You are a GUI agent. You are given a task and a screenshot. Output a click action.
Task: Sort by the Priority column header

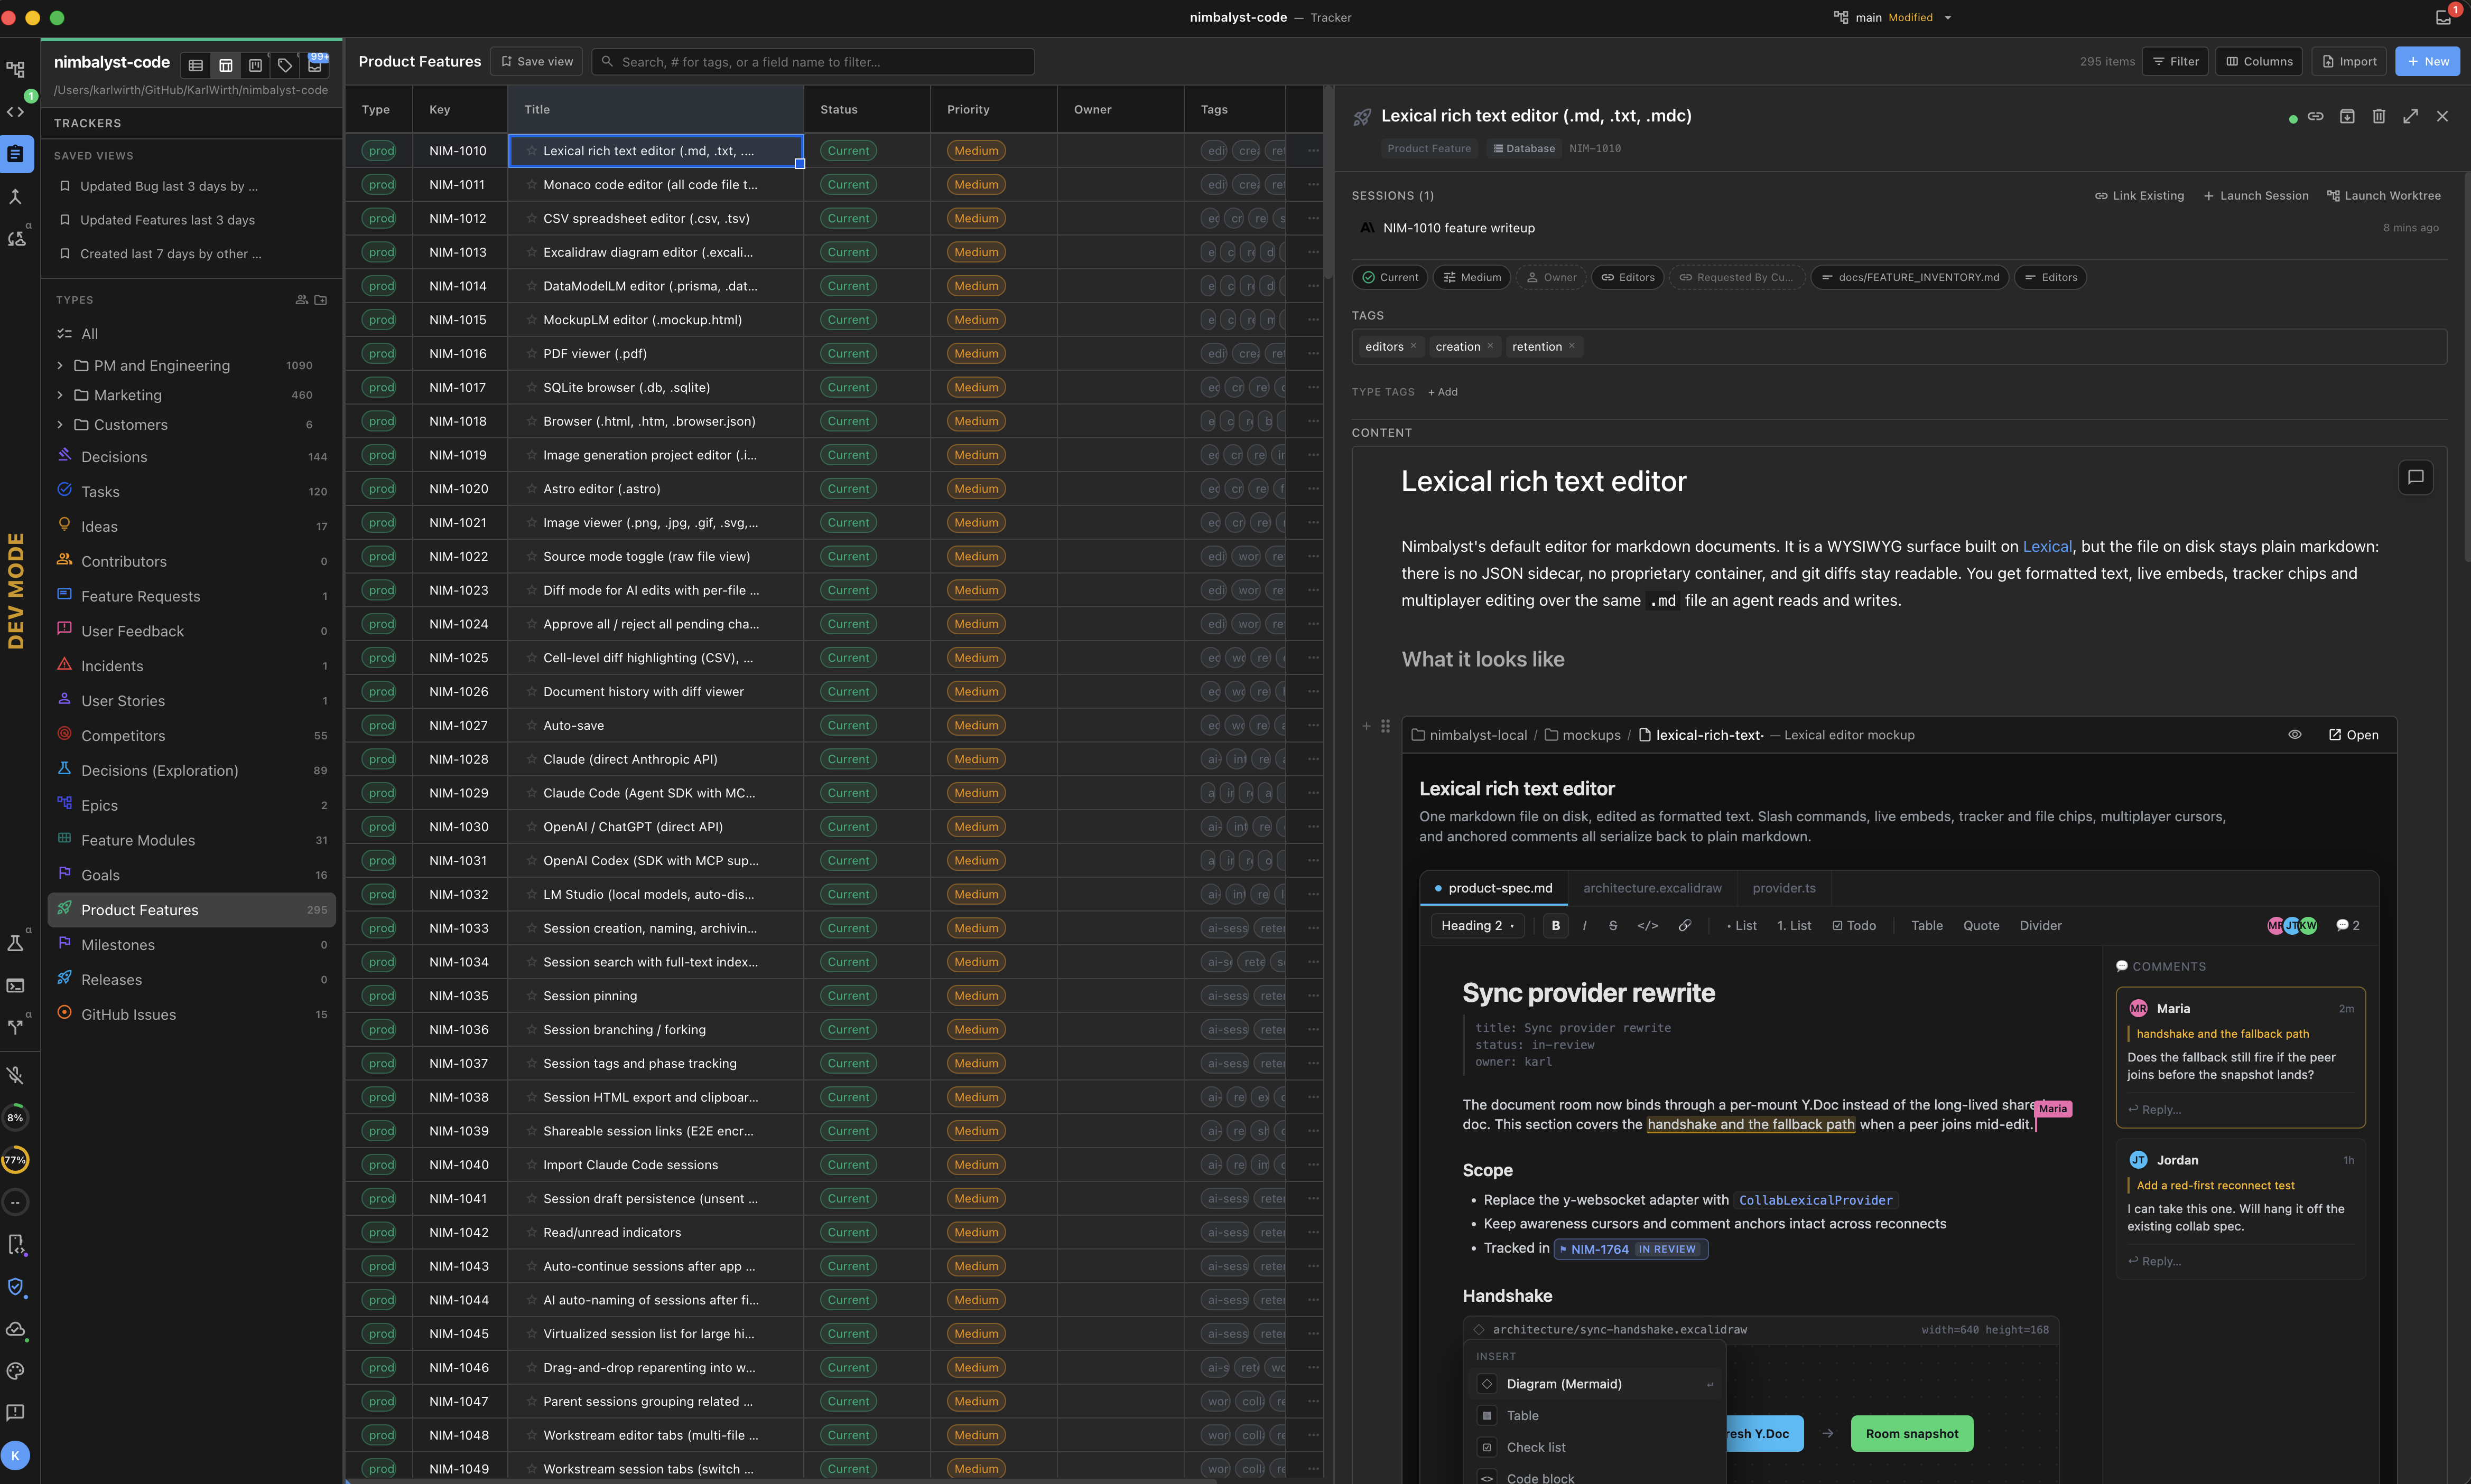(x=993, y=109)
